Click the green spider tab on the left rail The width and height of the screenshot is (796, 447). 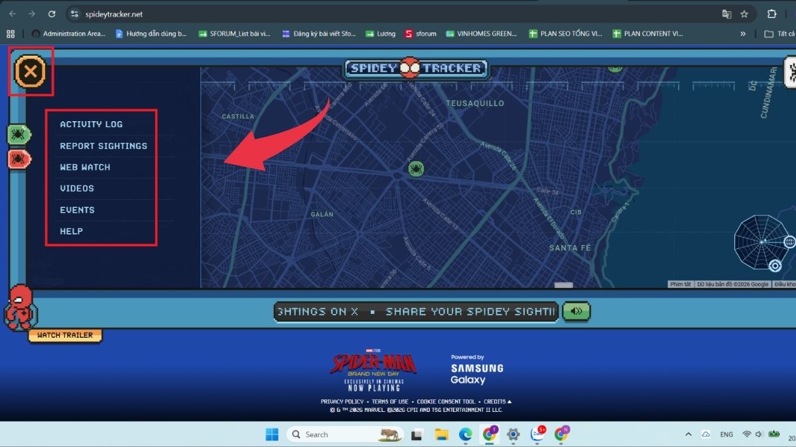point(19,135)
